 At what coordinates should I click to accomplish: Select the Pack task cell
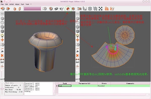[x=65, y=86]
